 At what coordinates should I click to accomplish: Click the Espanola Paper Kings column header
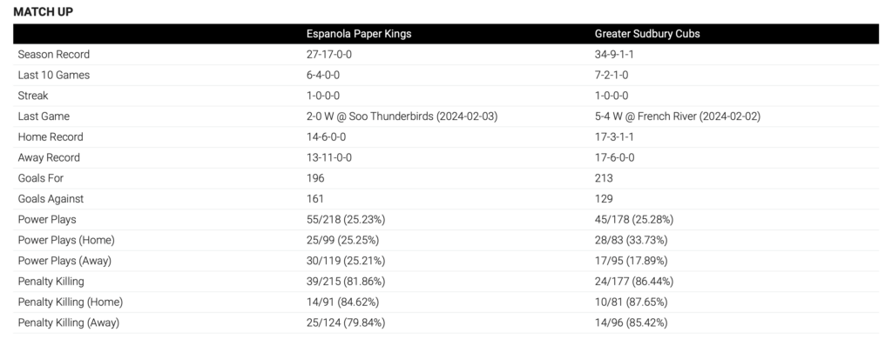click(x=358, y=34)
